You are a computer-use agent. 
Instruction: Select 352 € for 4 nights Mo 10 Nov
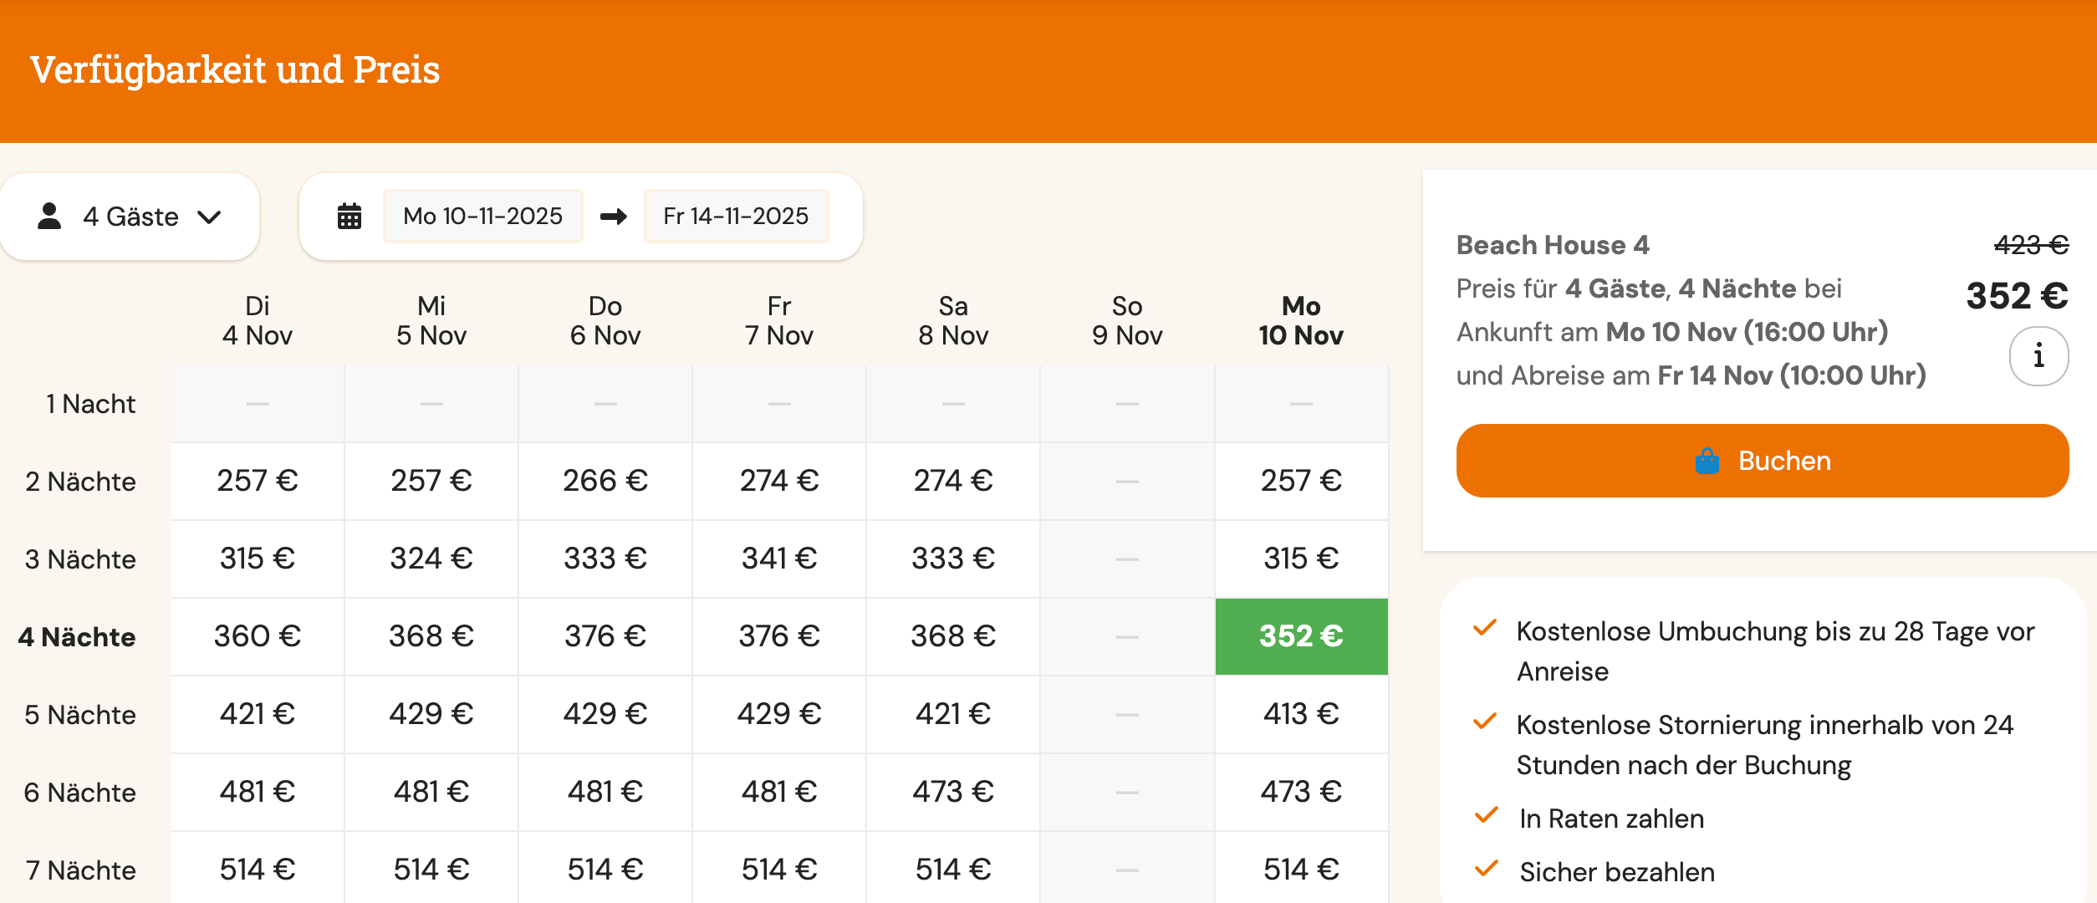1301,636
